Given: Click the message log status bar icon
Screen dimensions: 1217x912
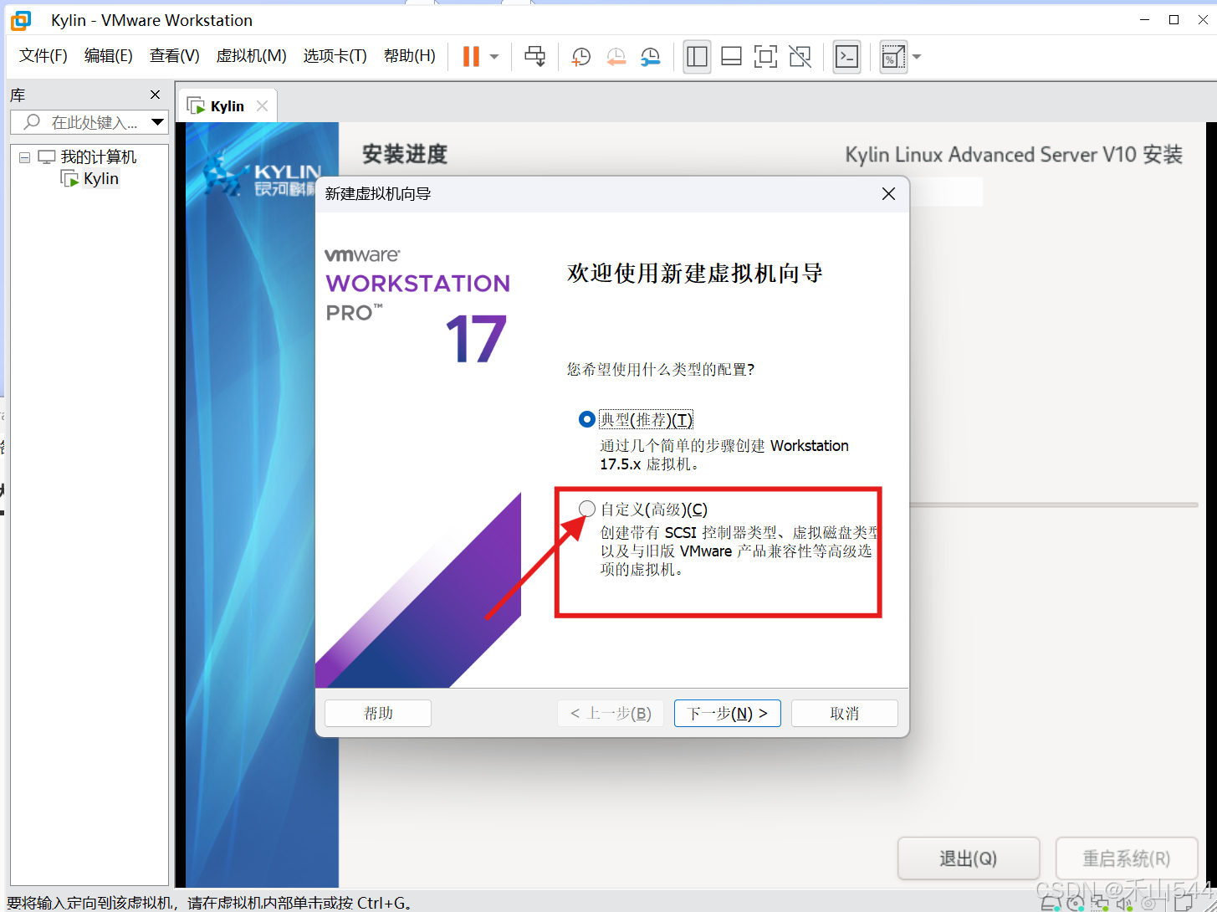Looking at the screenshot, I should (1184, 903).
